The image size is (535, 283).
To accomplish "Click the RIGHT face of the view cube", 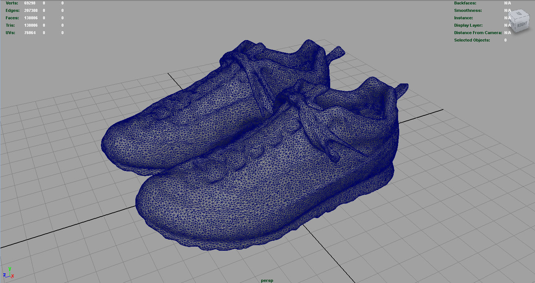I will coord(522,24).
